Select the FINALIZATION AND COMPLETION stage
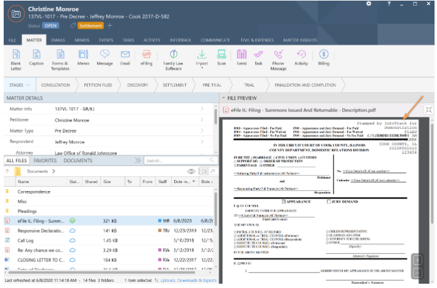The width and height of the screenshot is (437, 288). [305, 85]
